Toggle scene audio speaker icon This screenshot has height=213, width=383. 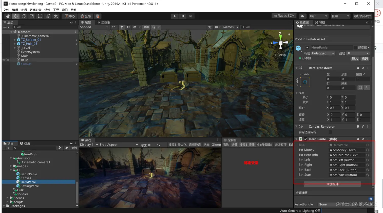128,27
